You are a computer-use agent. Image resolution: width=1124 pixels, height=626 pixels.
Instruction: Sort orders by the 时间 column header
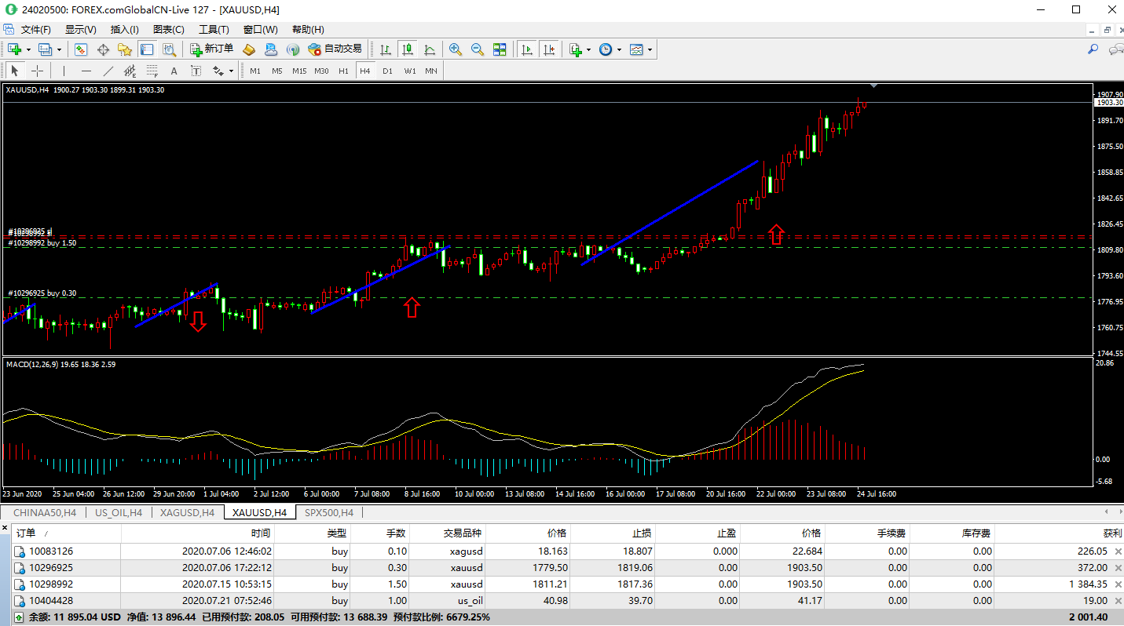coord(196,533)
